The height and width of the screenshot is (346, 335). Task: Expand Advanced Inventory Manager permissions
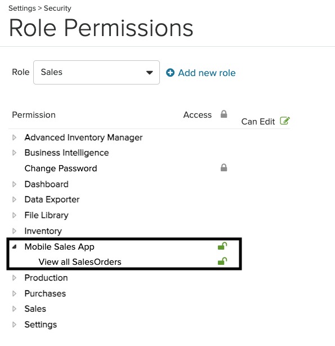[14, 137]
